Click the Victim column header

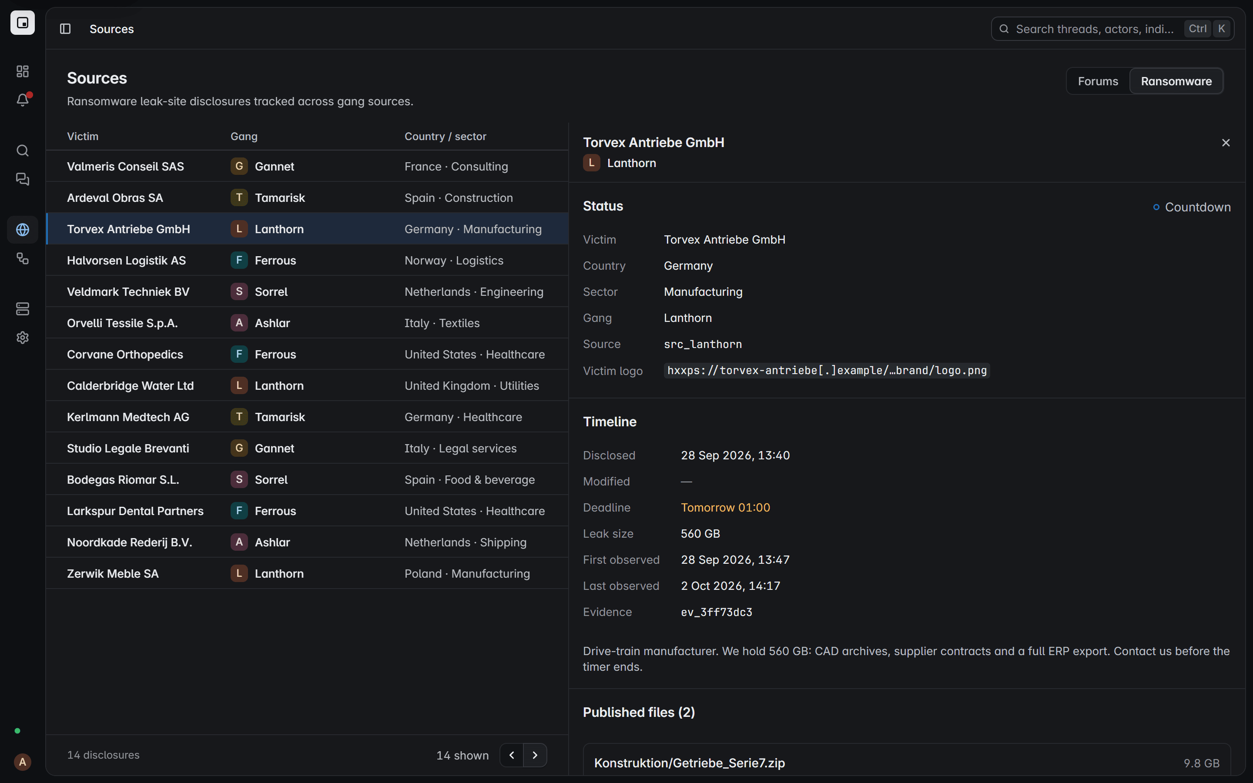83,136
